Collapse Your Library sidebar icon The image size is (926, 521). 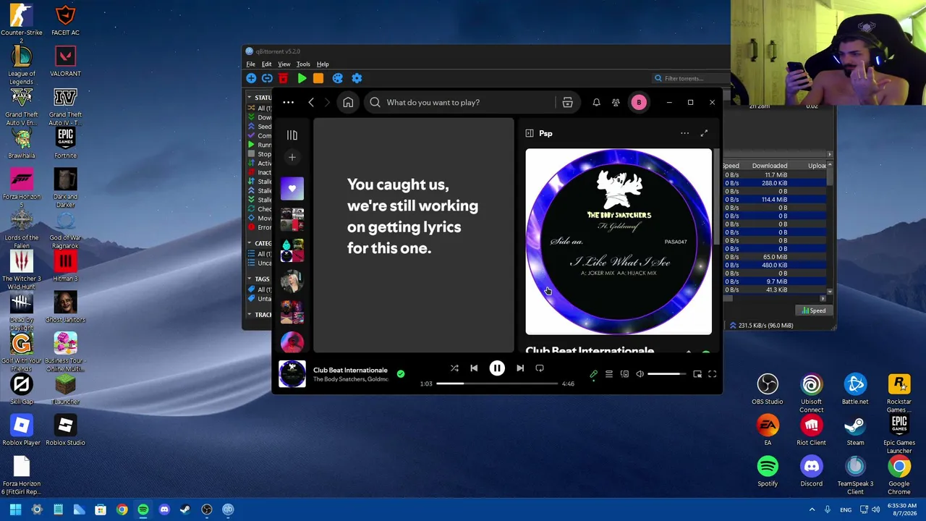pos(292,135)
